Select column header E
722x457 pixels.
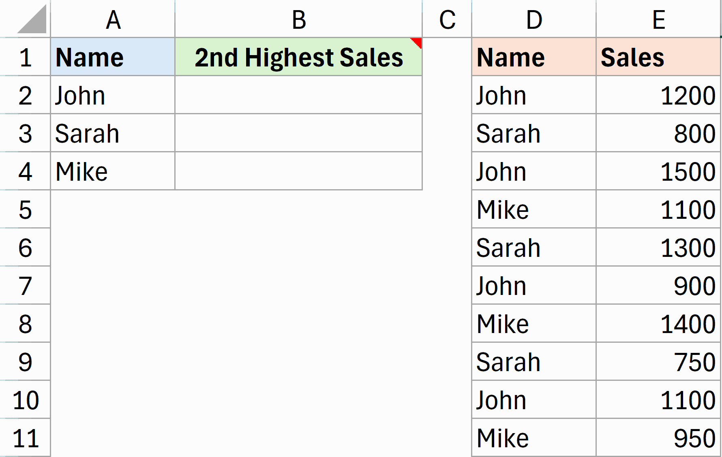coord(658,19)
